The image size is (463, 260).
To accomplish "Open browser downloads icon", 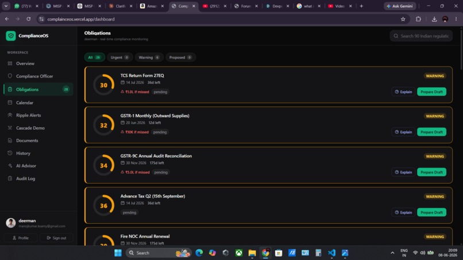I will point(434,19).
